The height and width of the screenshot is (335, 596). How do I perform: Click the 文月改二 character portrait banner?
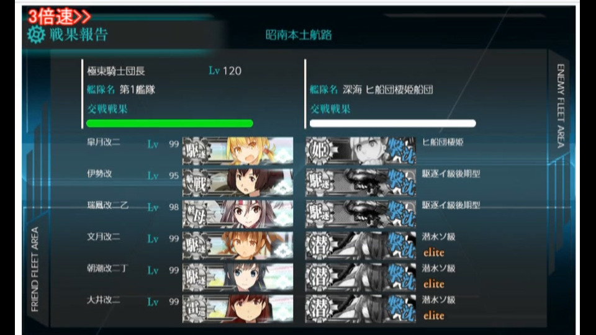238,246
